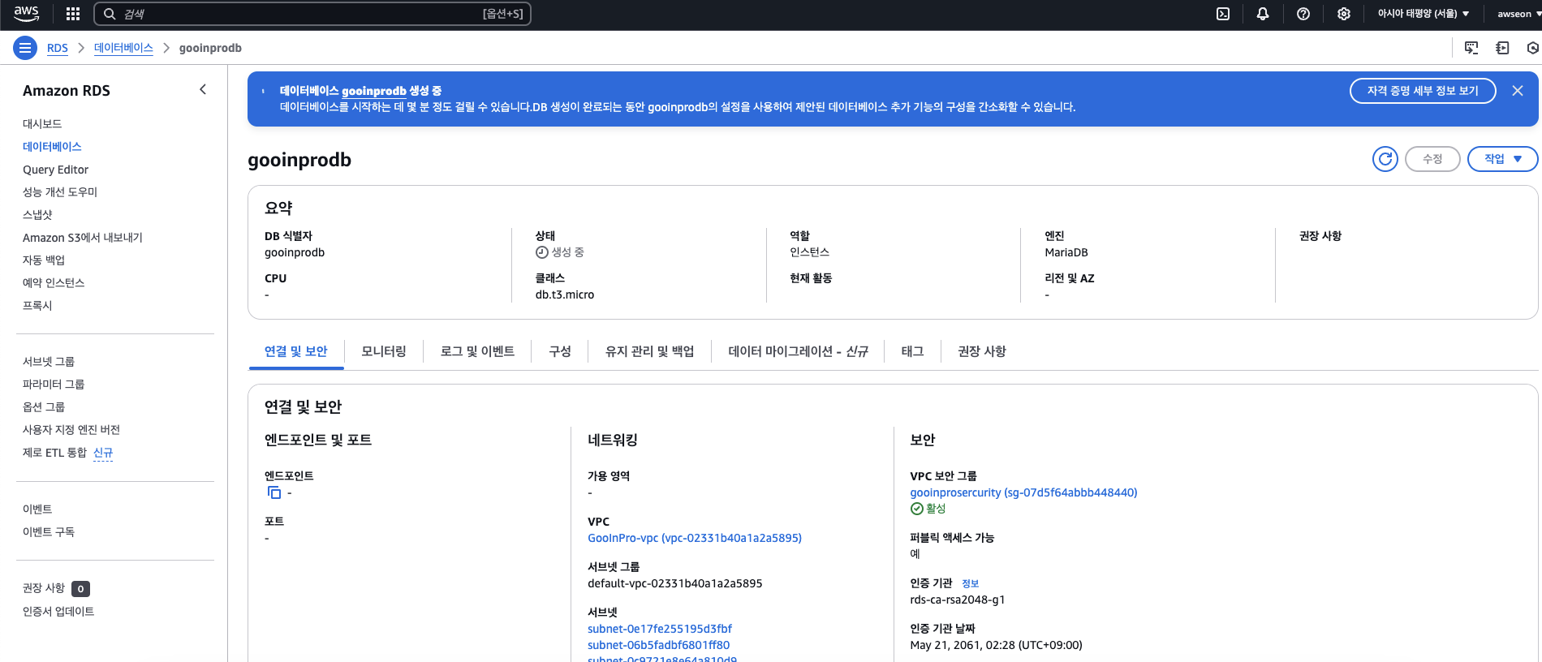Open the 작업 actions dropdown
Viewport: 1542px width, 662px height.
coord(1503,159)
